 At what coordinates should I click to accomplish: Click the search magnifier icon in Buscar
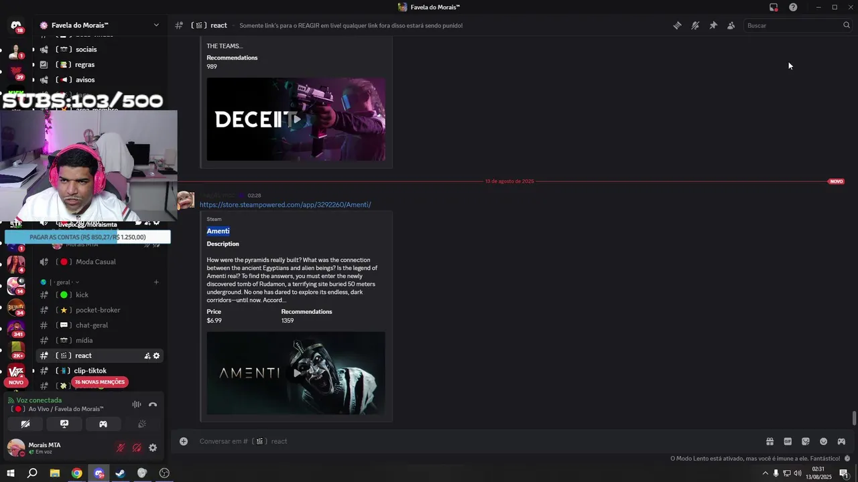coord(846,25)
